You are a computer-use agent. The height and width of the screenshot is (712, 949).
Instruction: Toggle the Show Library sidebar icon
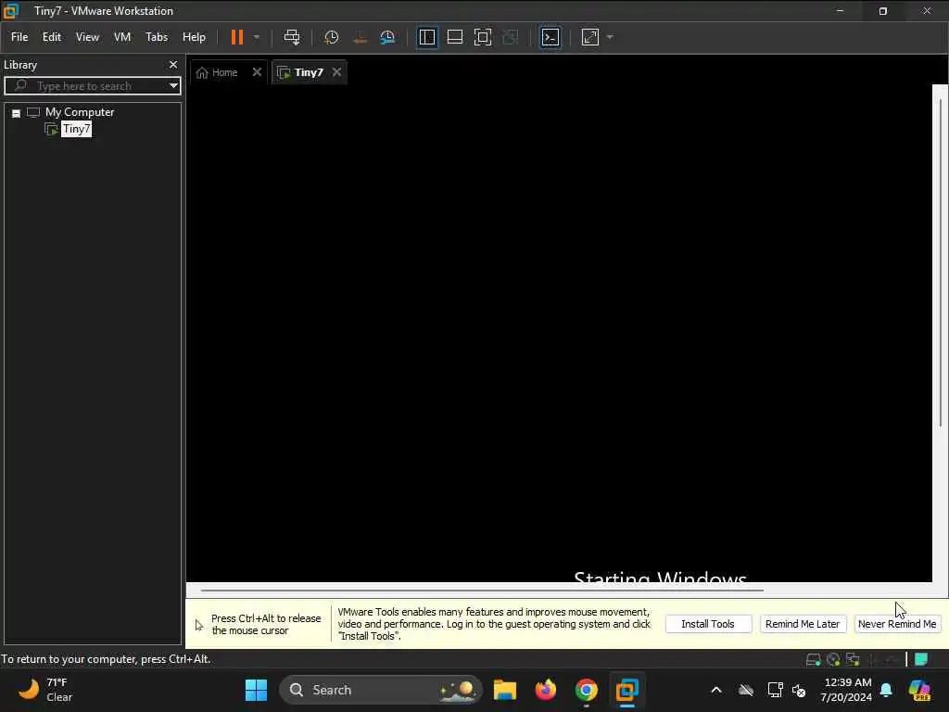(x=427, y=37)
